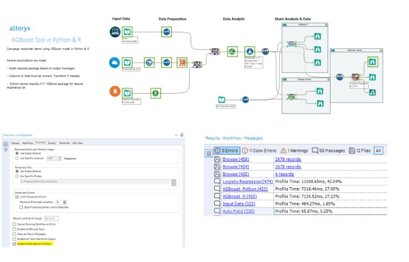Image resolution: width=409 pixels, height=262 pixels.
Task: Select the Input Data tool for Central Customer Profile
Action: point(127,93)
